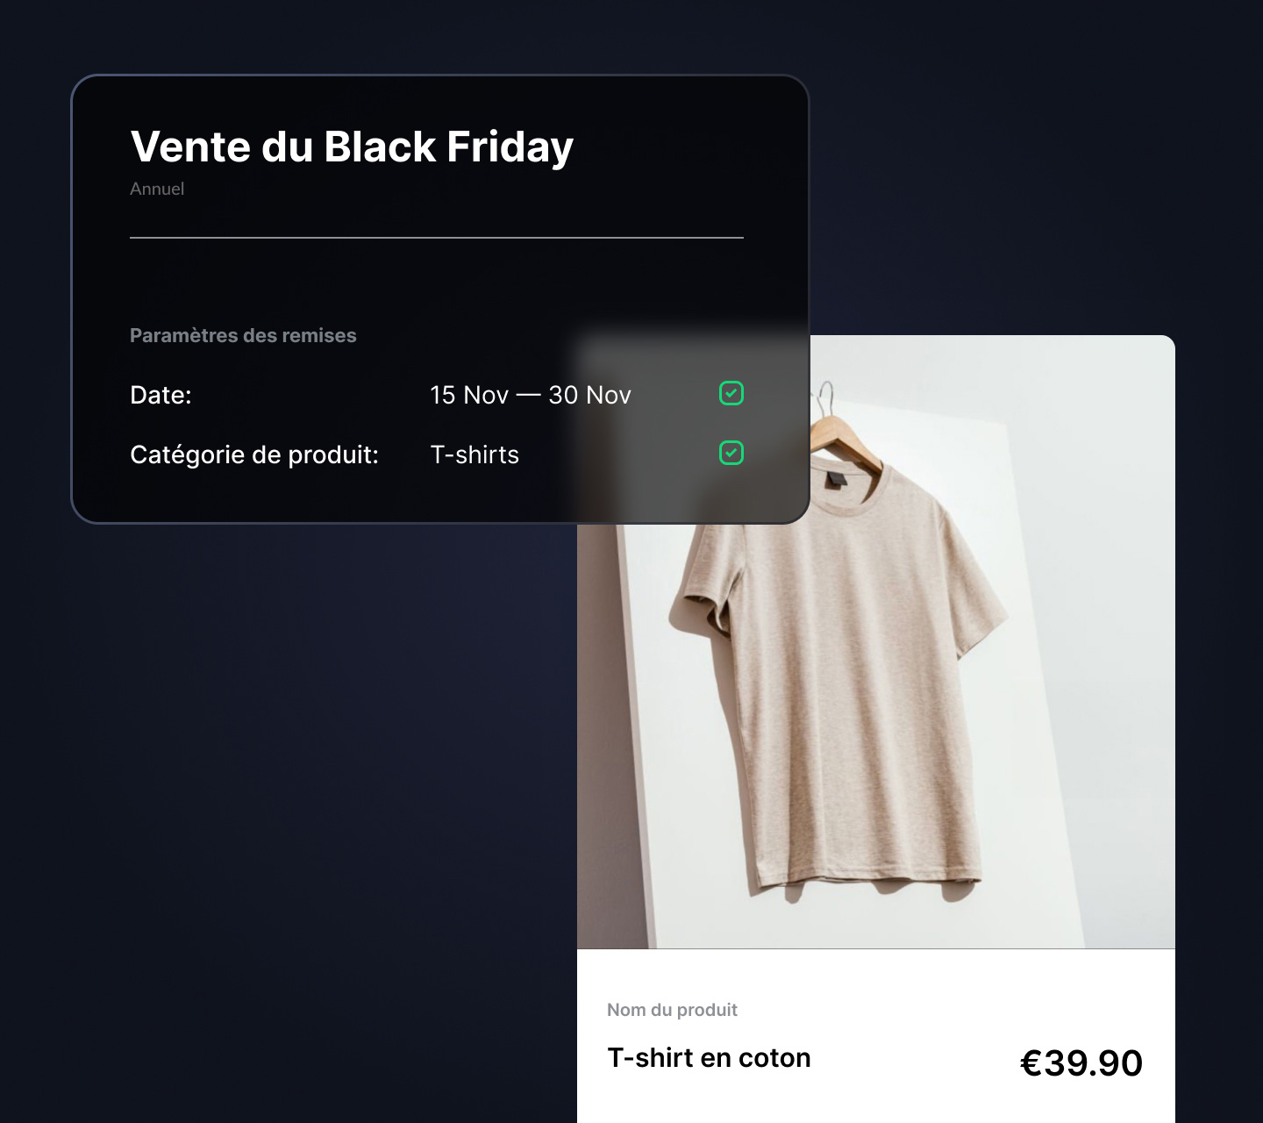Viewport: 1263px width, 1123px height.
Task: Open the T-shirts category value
Action: point(475,454)
